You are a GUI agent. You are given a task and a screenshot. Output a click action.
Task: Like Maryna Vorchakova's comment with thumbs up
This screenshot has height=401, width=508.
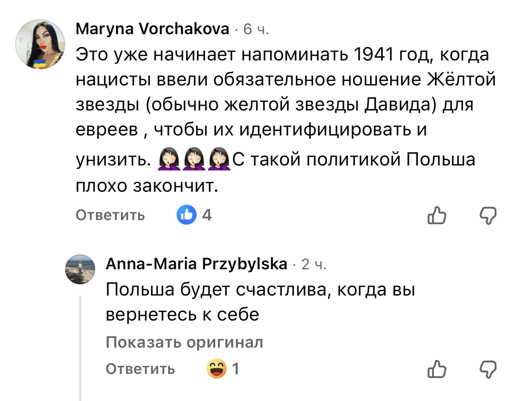pyautogui.click(x=437, y=216)
